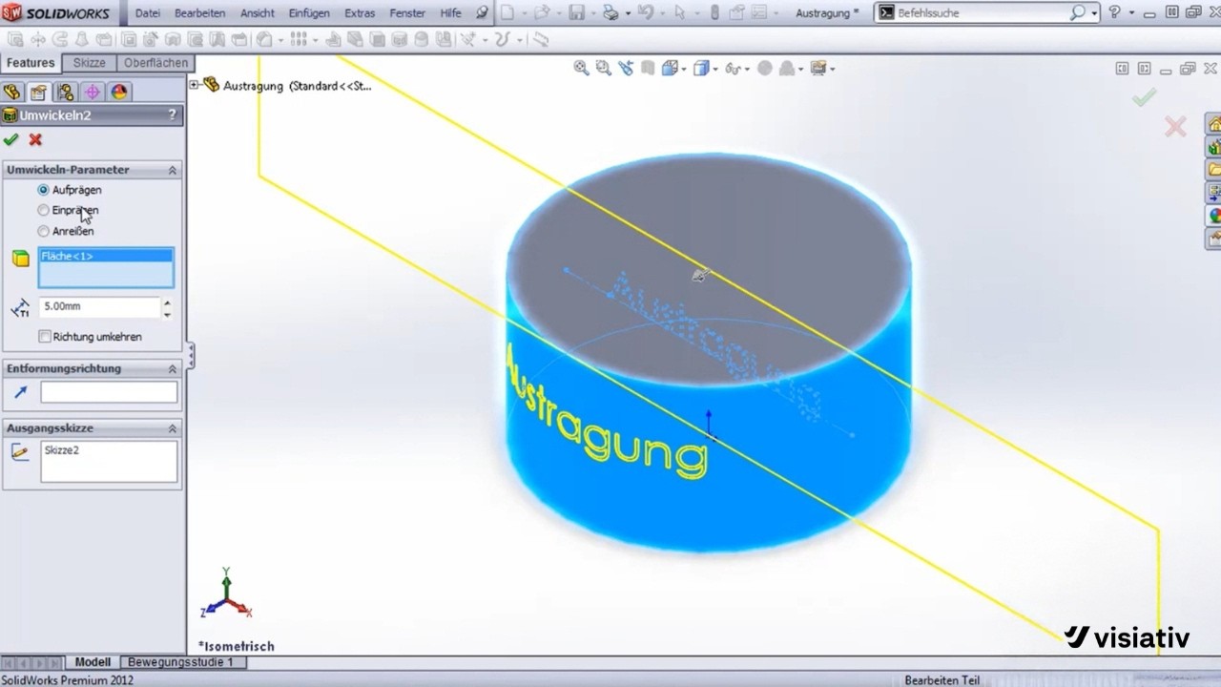Click Zoom to Area magnifier icon
Screen dimensions: 1221x687
[603, 68]
